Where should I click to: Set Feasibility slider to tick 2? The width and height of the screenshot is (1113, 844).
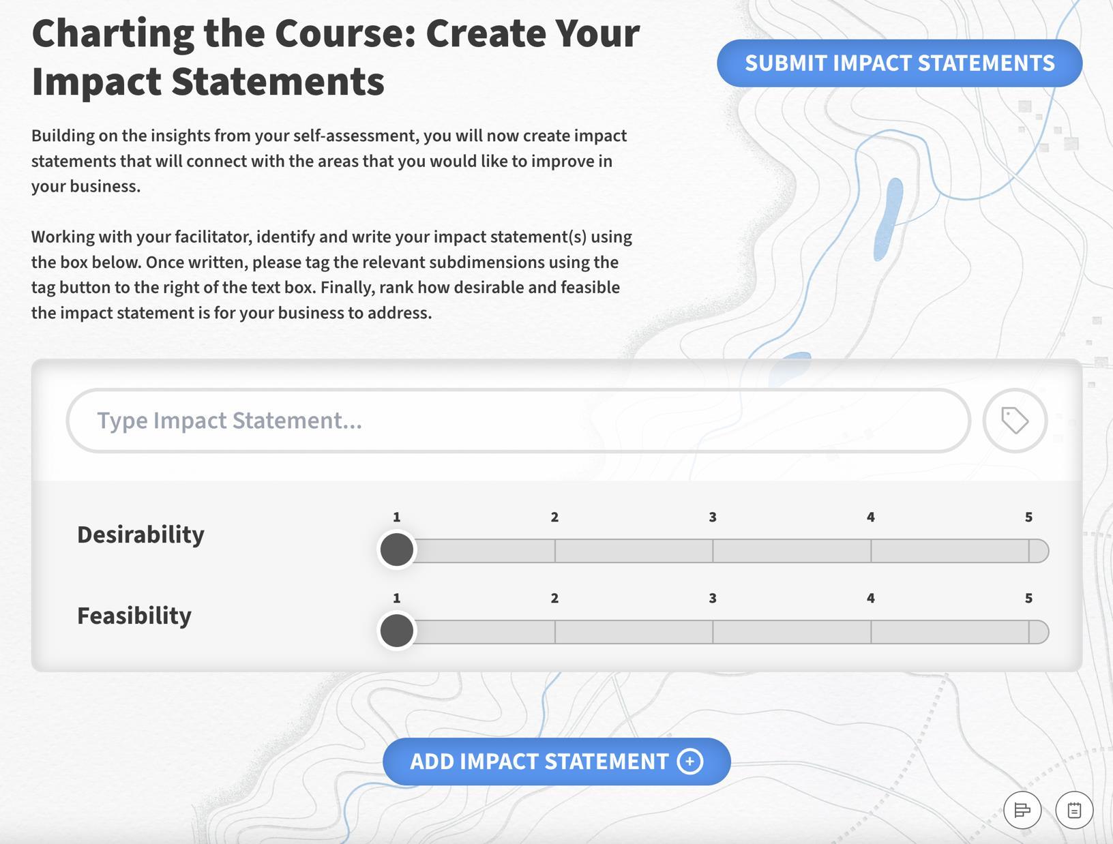(x=555, y=631)
